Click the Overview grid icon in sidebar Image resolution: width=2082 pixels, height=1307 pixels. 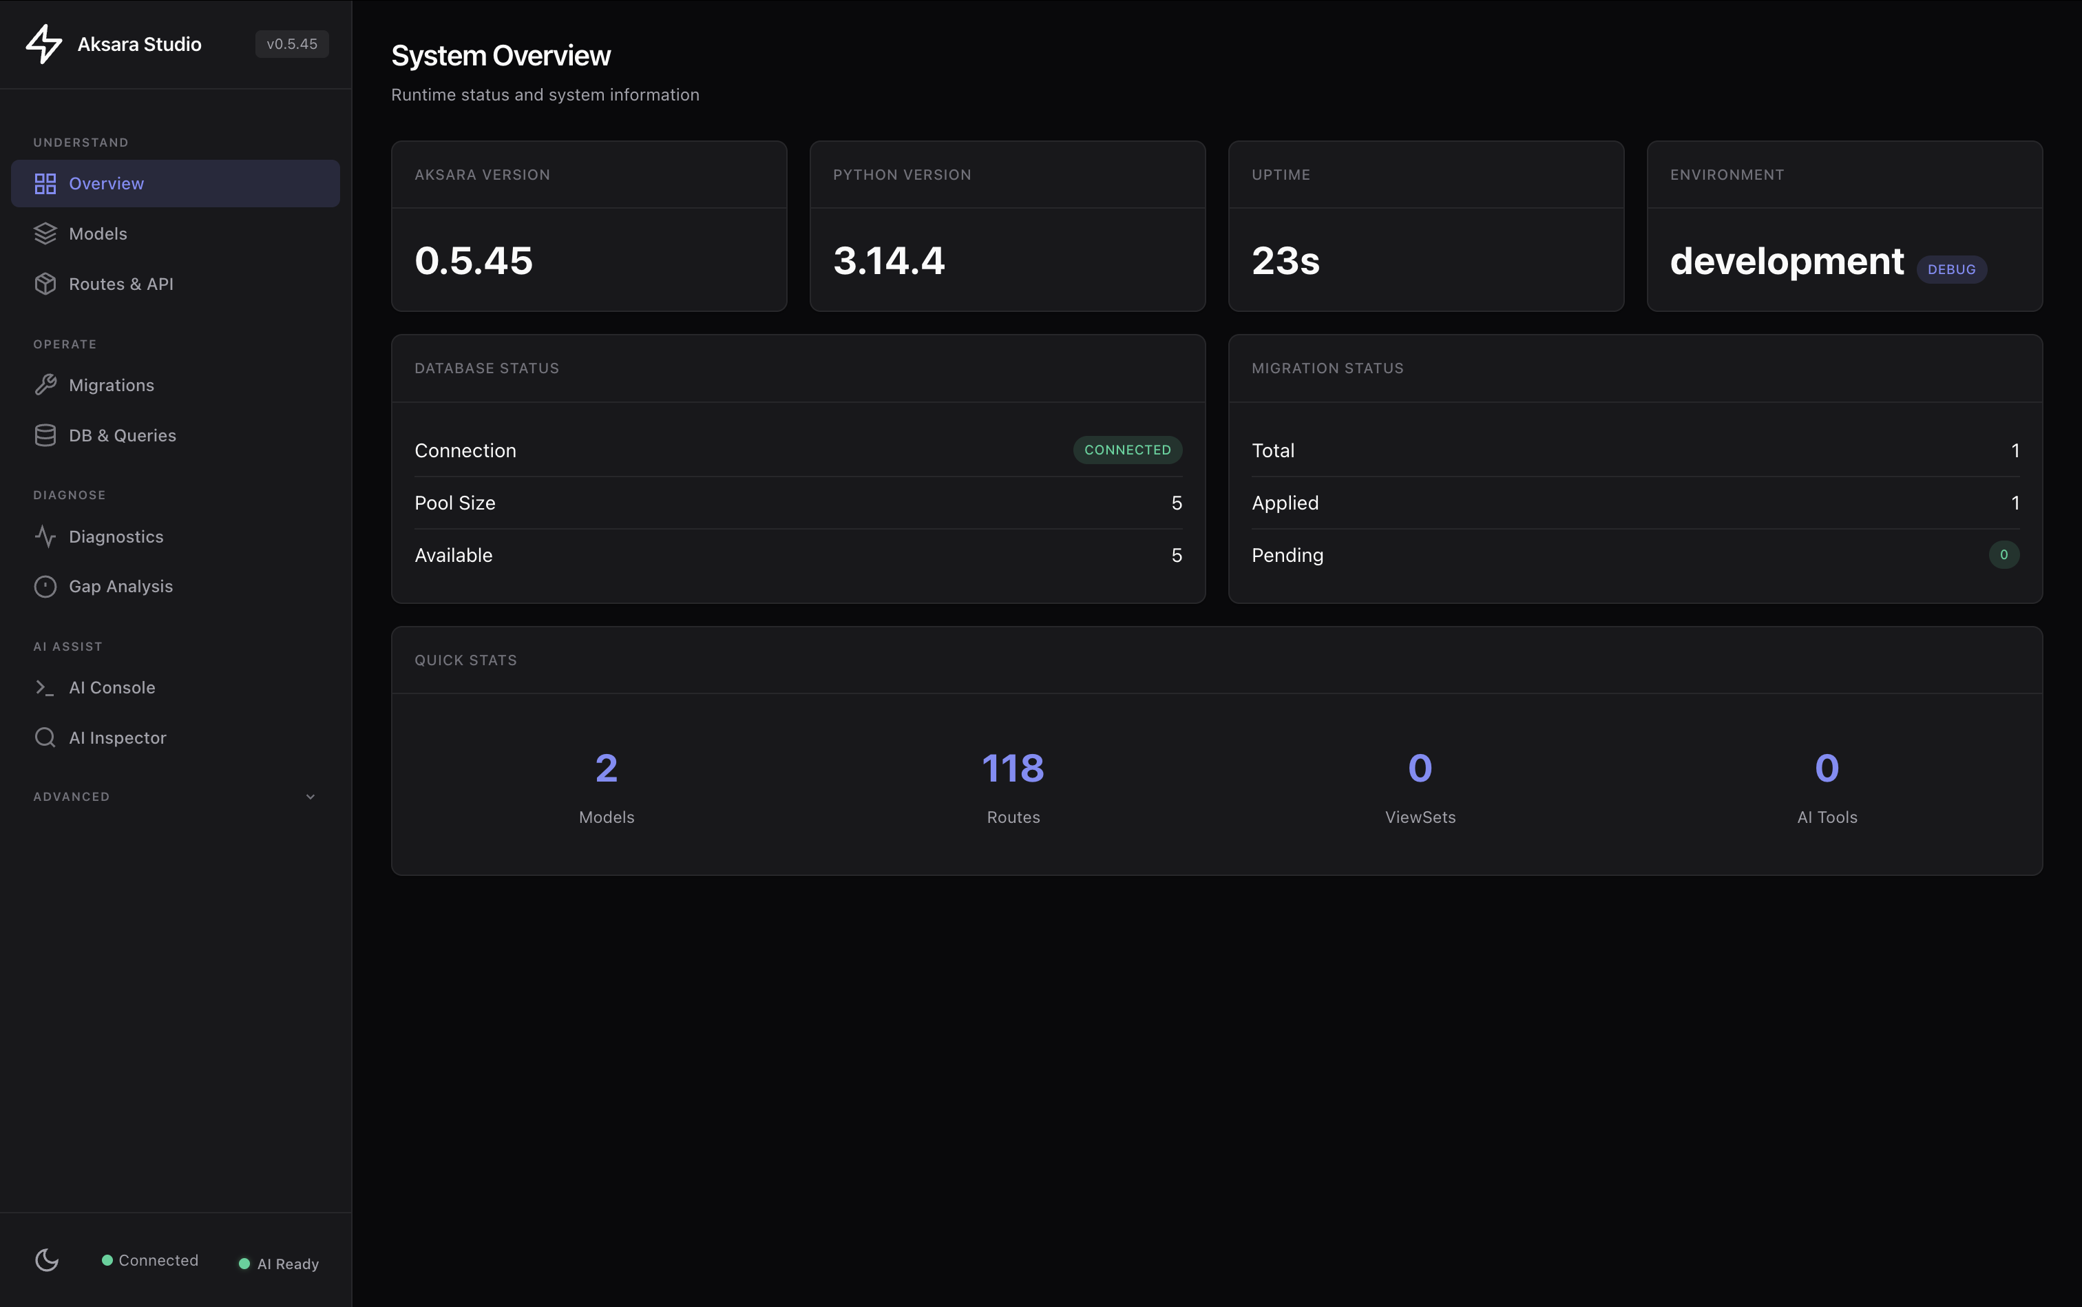coord(45,183)
